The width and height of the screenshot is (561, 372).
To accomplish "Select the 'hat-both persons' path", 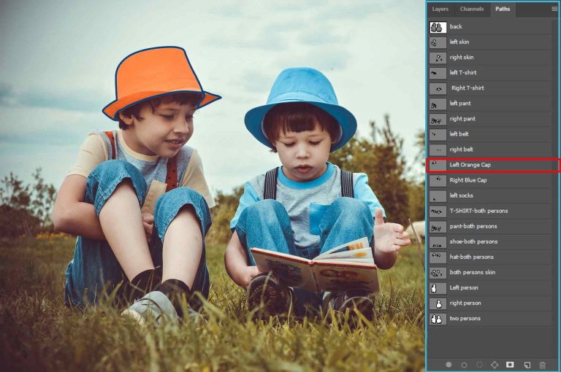I will pyautogui.click(x=490, y=257).
